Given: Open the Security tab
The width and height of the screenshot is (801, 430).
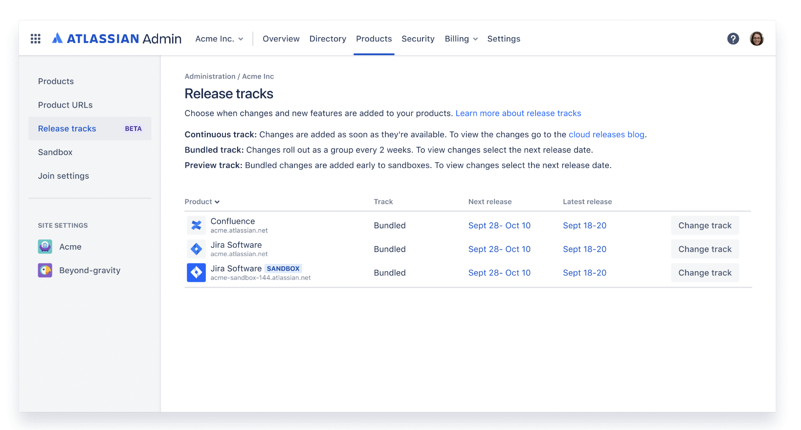Looking at the screenshot, I should (x=418, y=39).
